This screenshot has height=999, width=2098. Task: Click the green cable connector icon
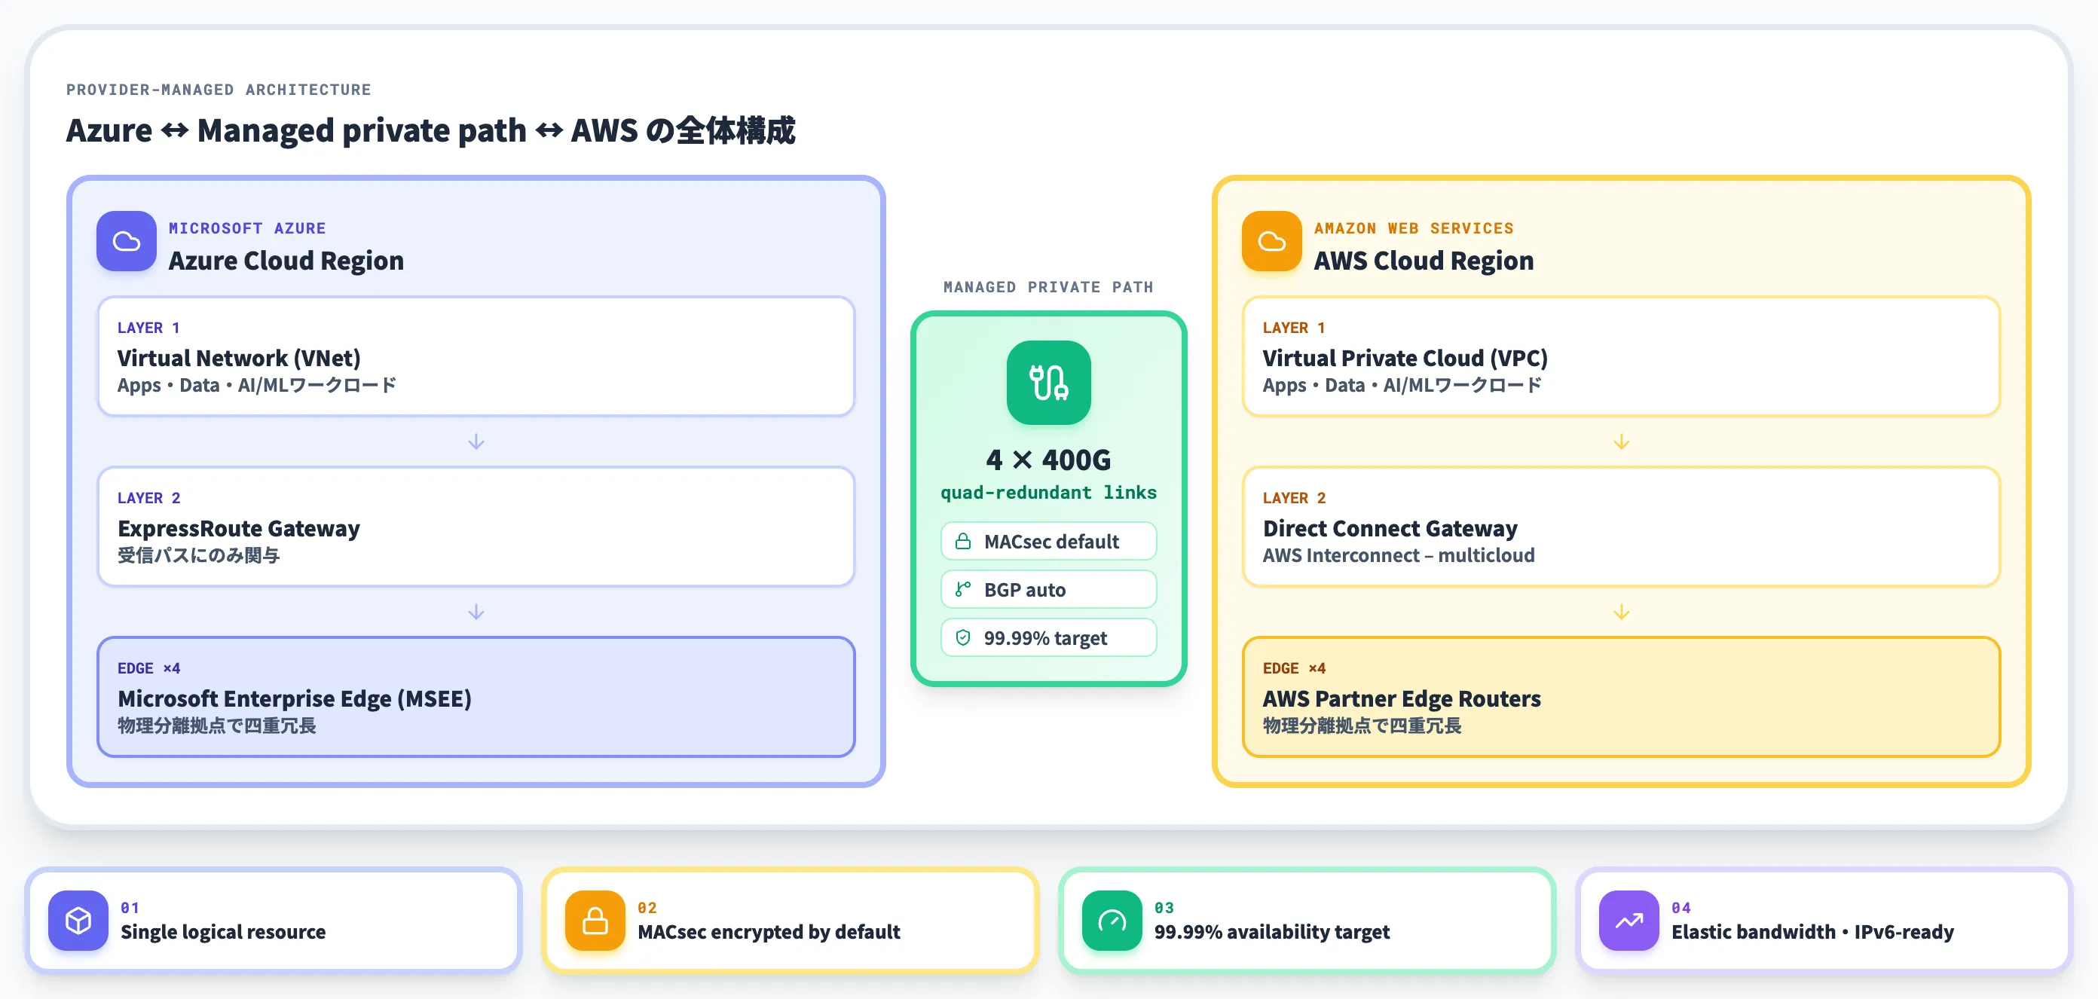click(x=1048, y=383)
